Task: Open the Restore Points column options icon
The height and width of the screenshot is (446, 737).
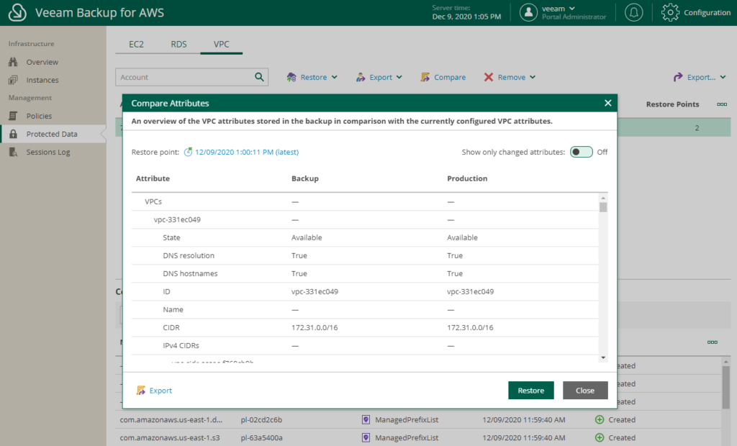Action: [x=722, y=104]
